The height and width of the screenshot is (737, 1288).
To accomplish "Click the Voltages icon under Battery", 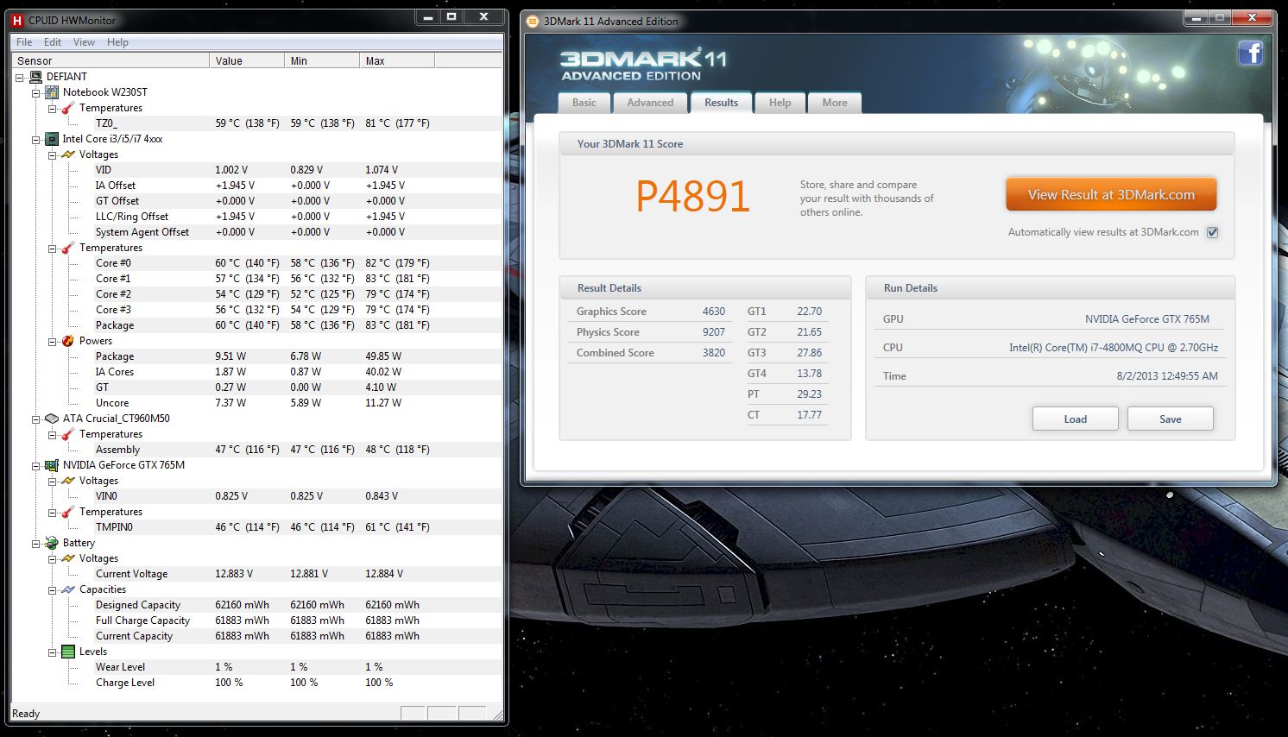I will point(68,558).
